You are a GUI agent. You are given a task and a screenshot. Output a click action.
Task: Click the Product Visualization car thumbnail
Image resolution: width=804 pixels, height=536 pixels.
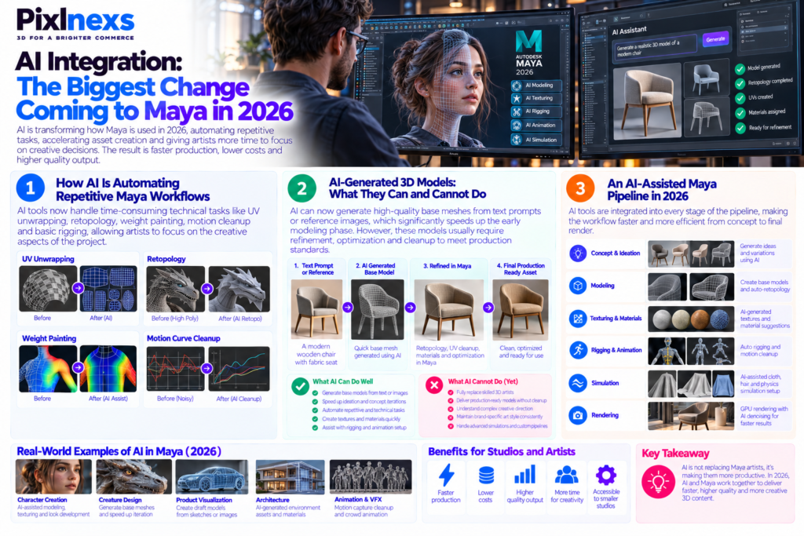[212, 476]
